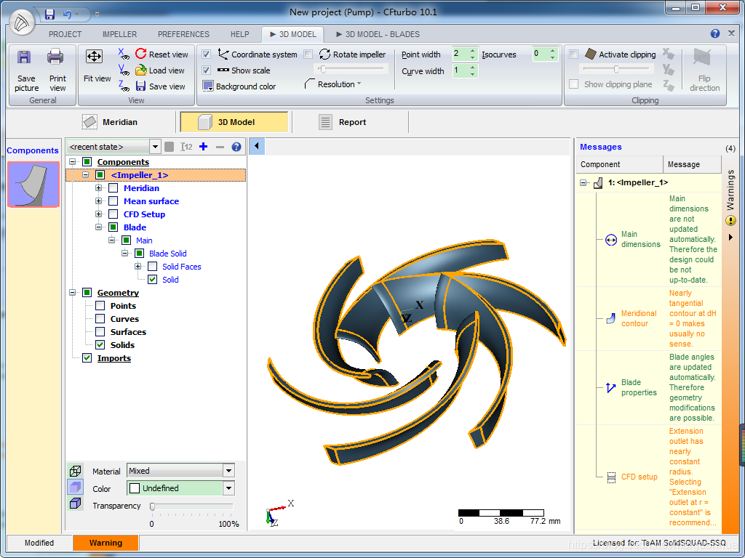Image resolution: width=745 pixels, height=558 pixels.
Task: Set view along X axis icon
Action: coord(124,54)
